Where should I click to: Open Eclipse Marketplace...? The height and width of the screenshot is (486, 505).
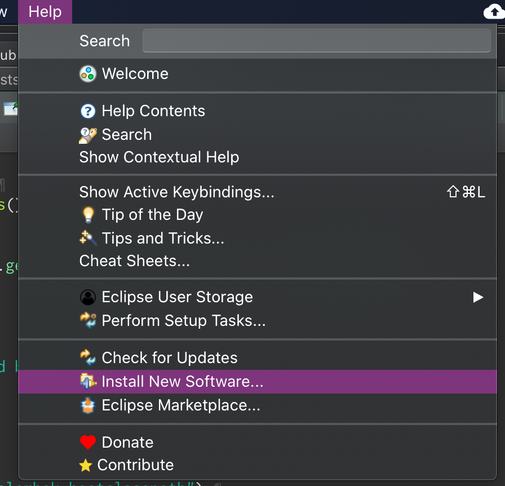click(258, 405)
